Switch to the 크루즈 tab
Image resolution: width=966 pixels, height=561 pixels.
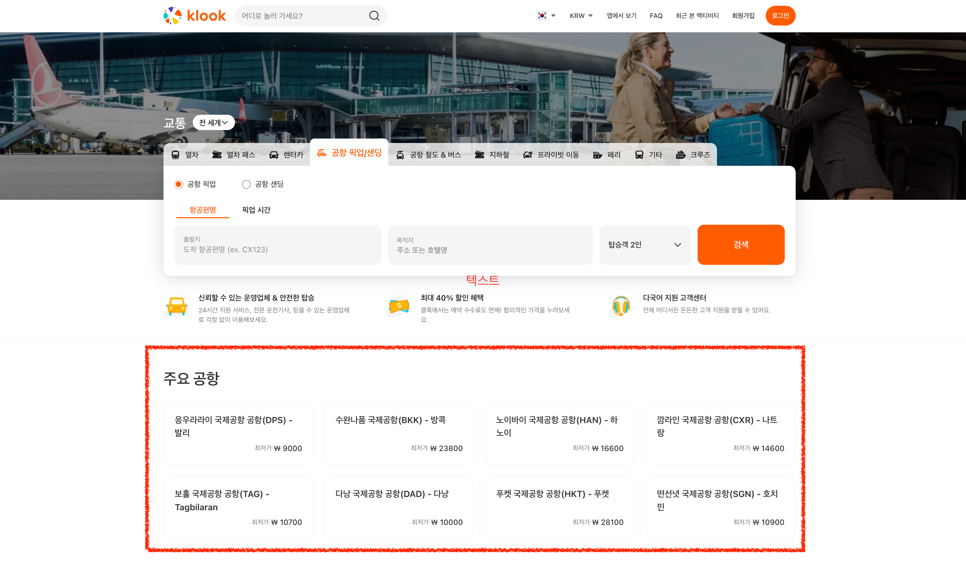click(693, 155)
